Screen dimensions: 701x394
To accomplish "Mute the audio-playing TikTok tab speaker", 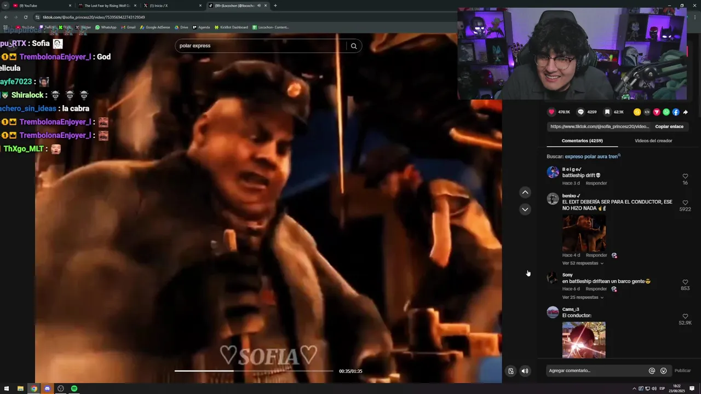I will [259, 5].
